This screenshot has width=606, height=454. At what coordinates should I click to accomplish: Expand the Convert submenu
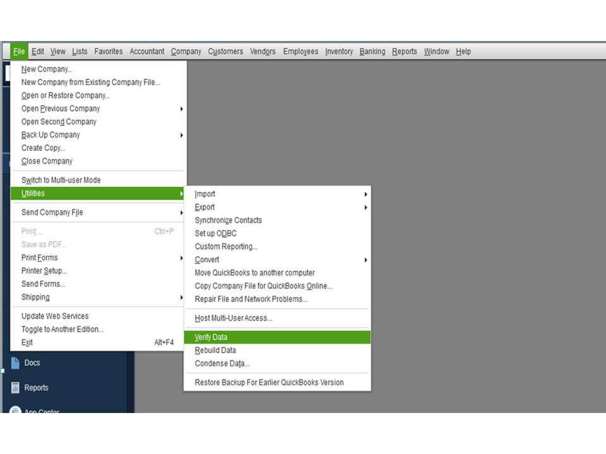[278, 259]
